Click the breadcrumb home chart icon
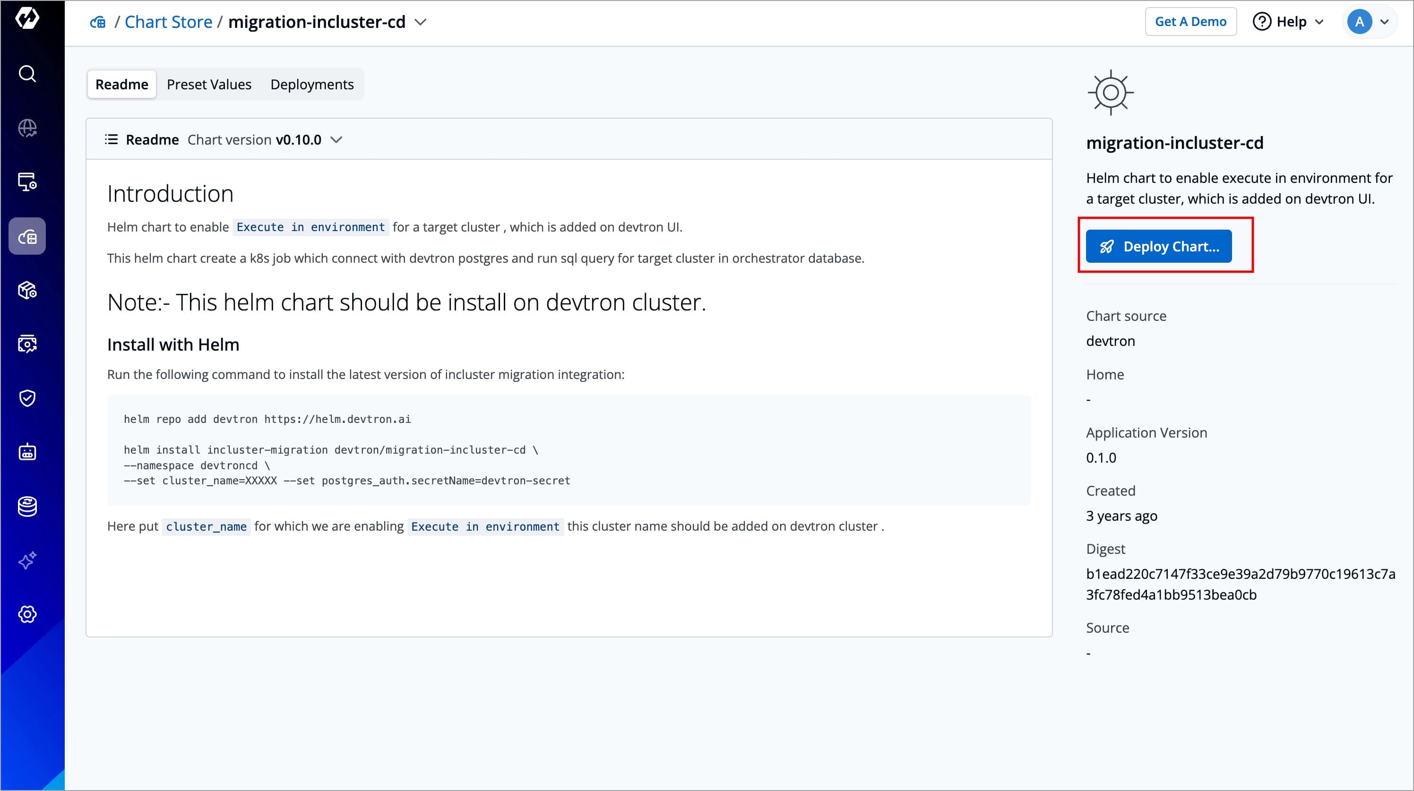This screenshot has width=1414, height=791. click(x=98, y=22)
